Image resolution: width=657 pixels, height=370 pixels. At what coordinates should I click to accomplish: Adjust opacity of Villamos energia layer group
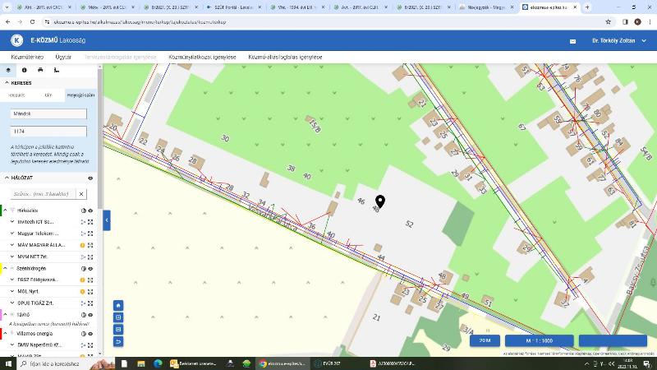pos(83,333)
